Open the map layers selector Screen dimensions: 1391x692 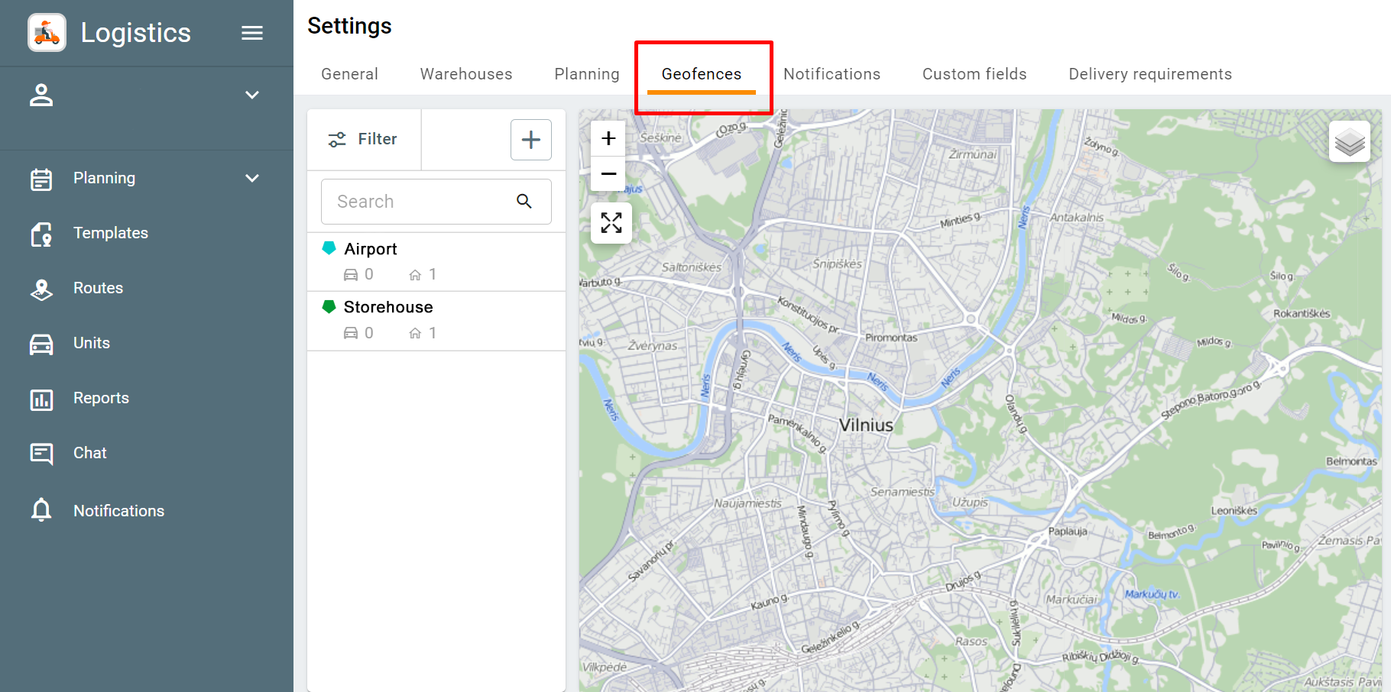tap(1350, 141)
